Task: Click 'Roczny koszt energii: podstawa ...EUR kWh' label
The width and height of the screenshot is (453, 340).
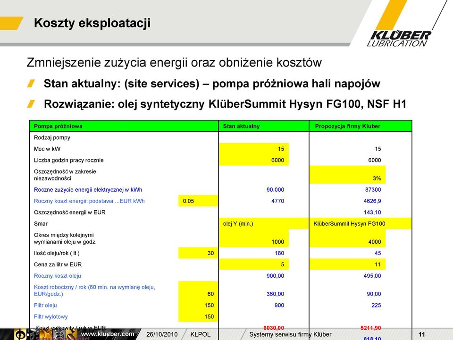Action: tap(89, 201)
